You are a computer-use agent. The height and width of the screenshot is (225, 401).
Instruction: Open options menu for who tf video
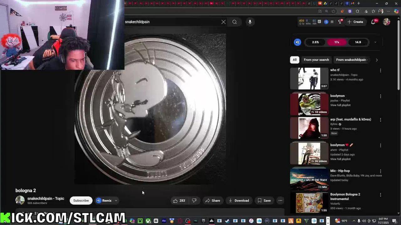(x=380, y=71)
